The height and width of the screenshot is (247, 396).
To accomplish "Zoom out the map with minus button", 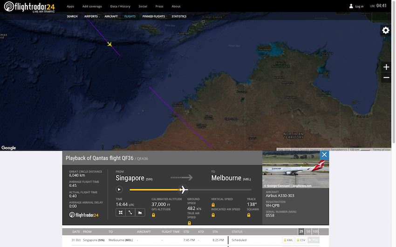I will click(x=386, y=77).
